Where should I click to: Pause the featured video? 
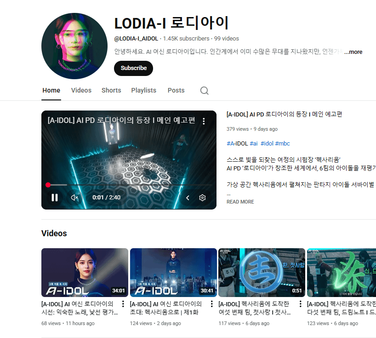click(55, 198)
